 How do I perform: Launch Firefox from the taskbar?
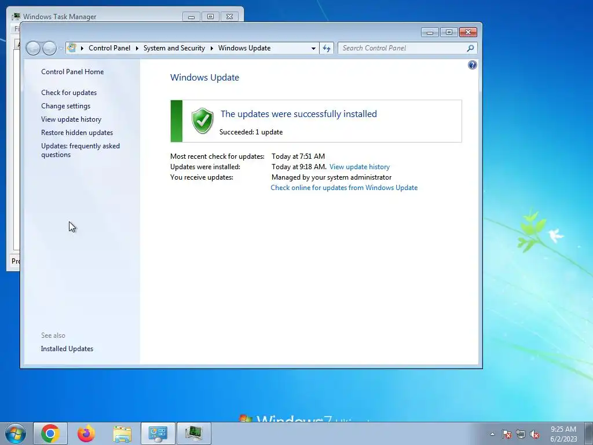86,433
